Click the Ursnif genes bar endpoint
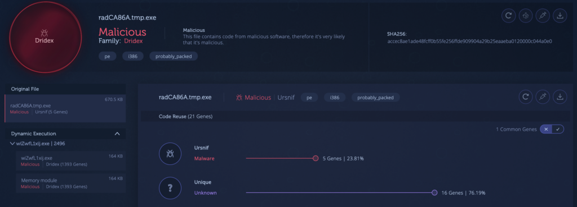This screenshot has width=577, height=207. click(316, 158)
